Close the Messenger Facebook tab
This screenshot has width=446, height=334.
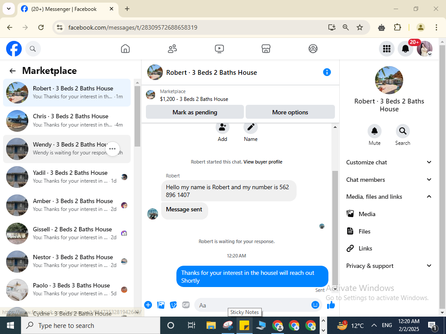point(111,9)
